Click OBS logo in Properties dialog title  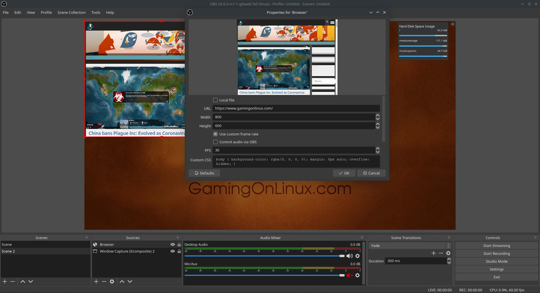click(190, 12)
